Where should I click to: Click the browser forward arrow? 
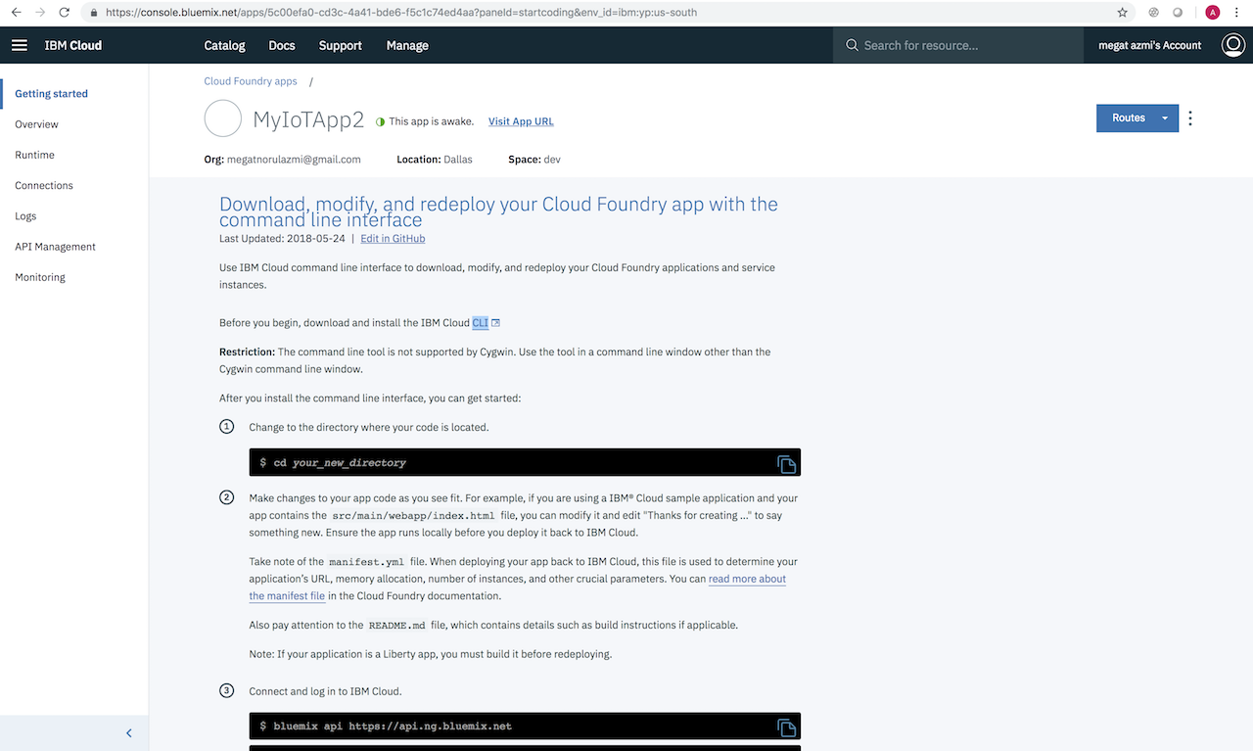coord(40,13)
